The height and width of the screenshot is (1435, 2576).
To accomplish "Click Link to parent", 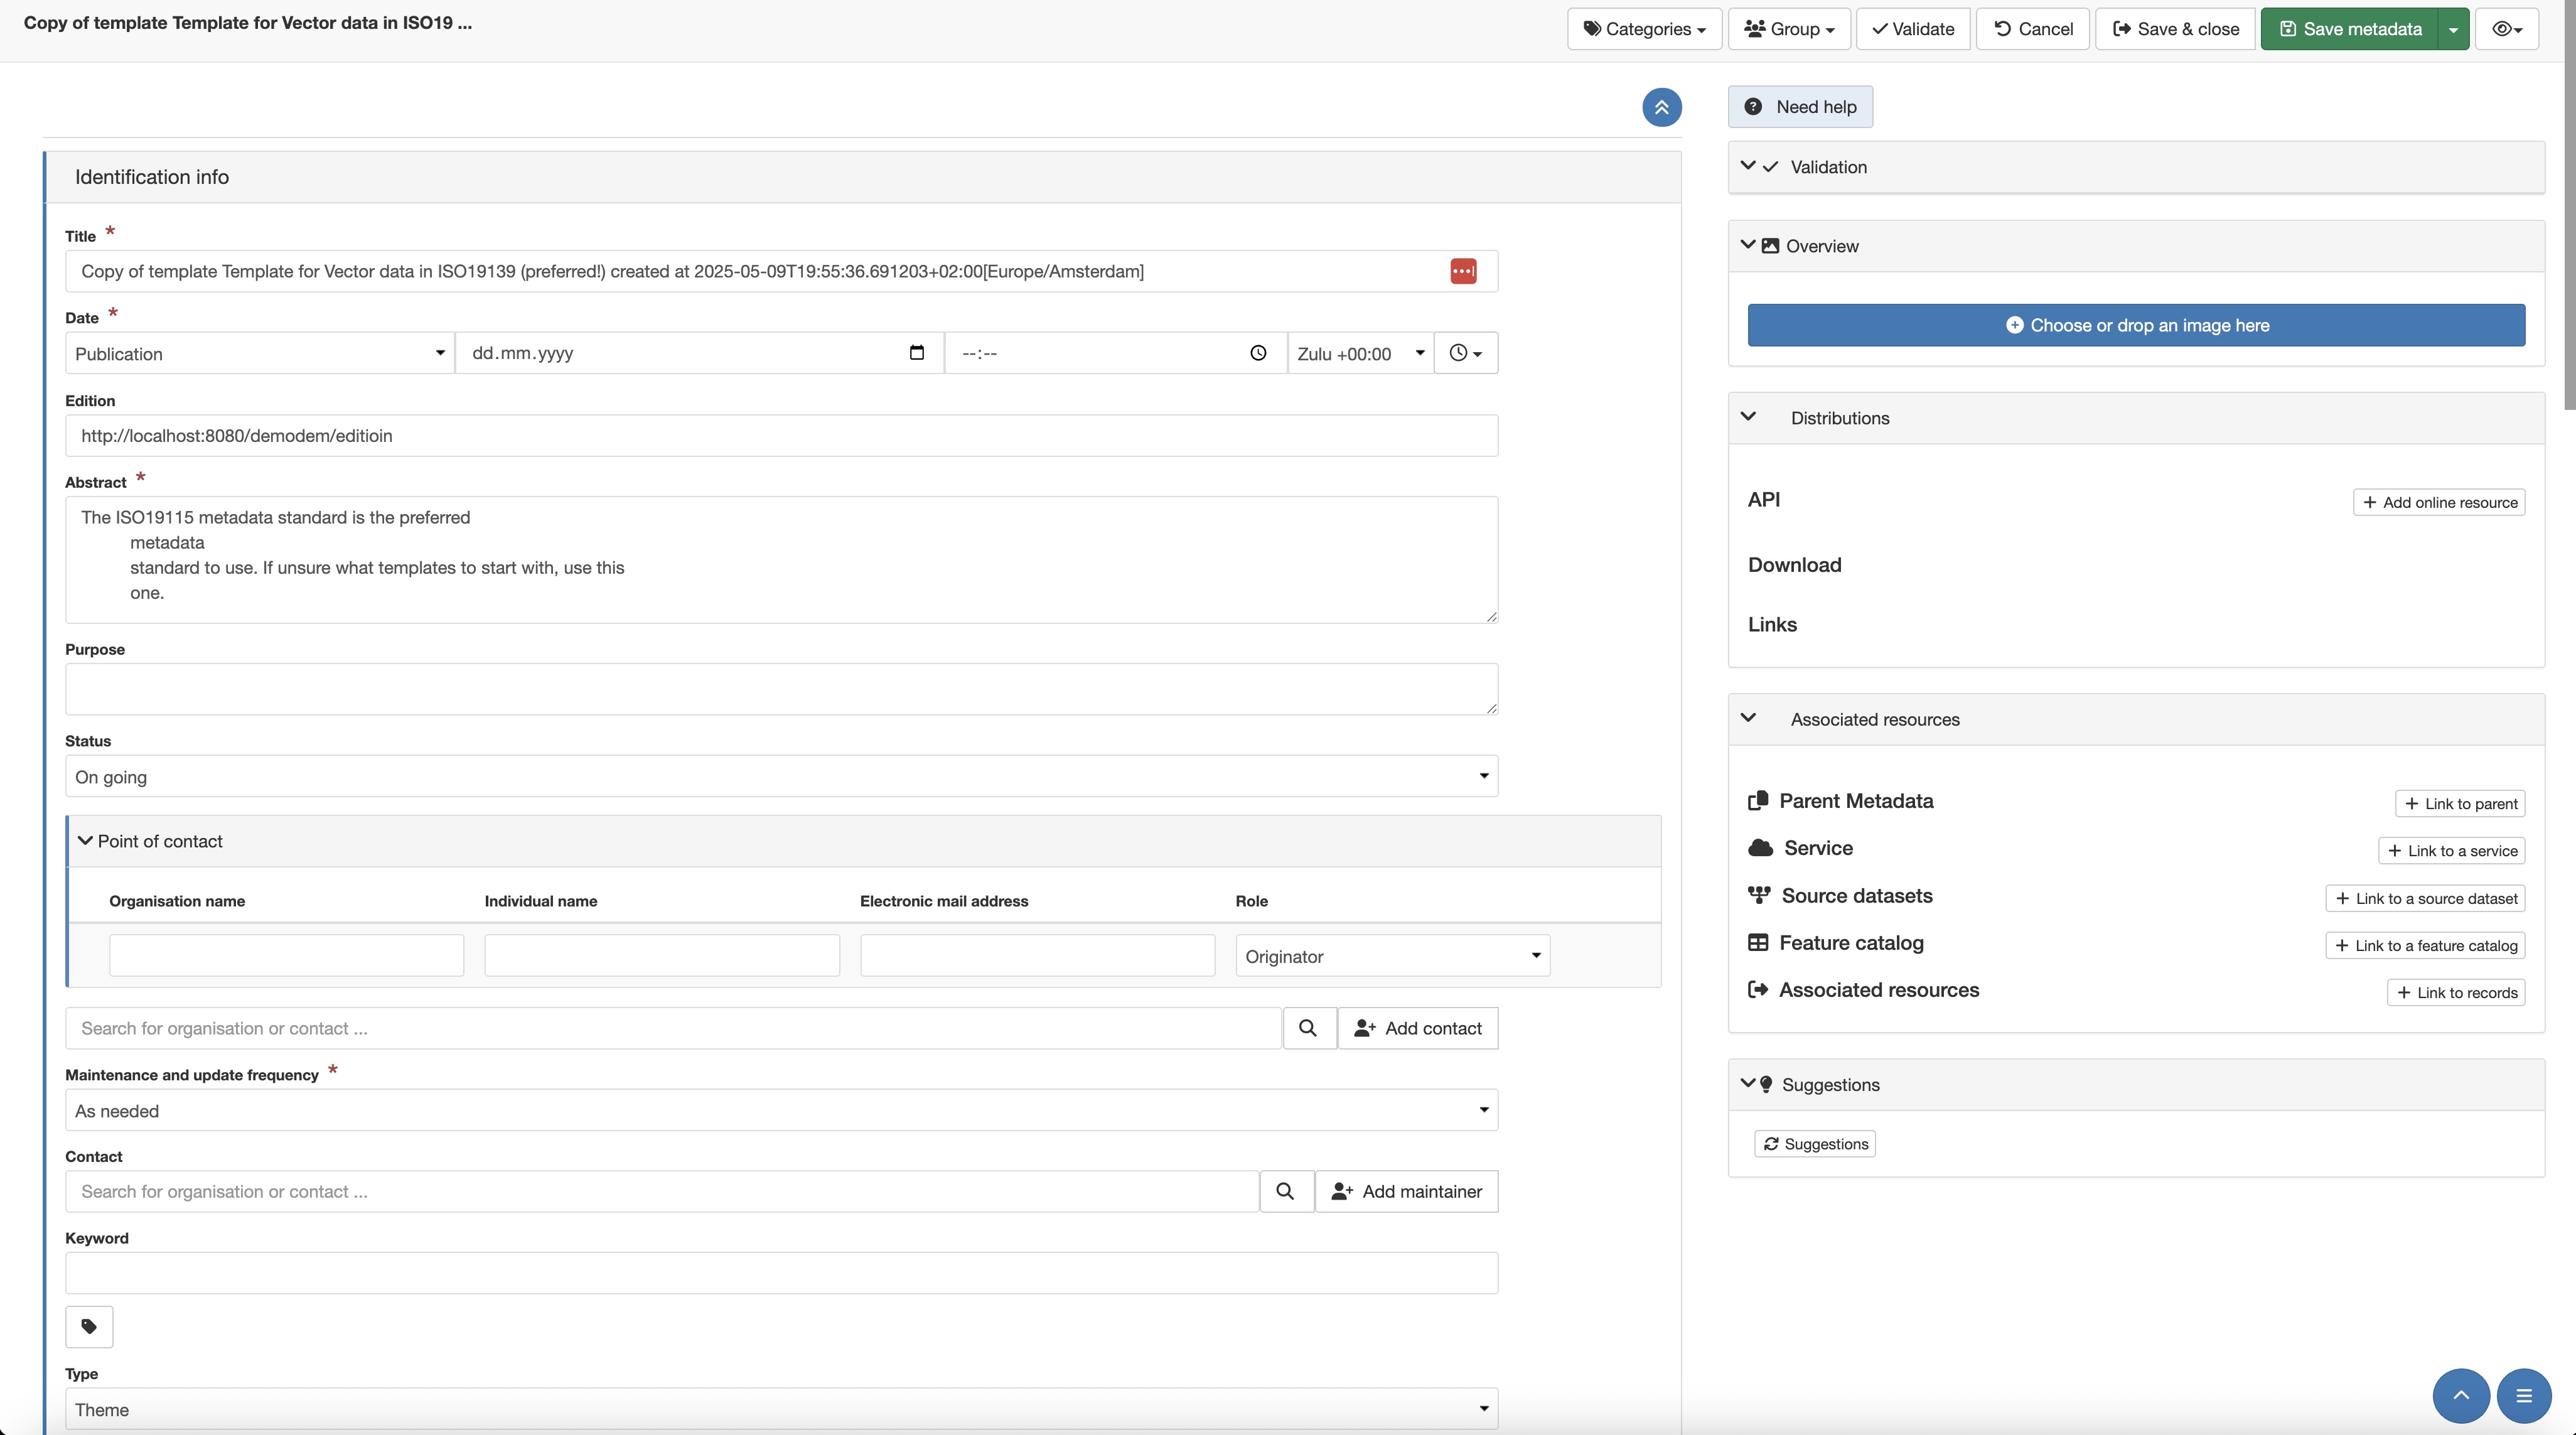I will pyautogui.click(x=2460, y=803).
